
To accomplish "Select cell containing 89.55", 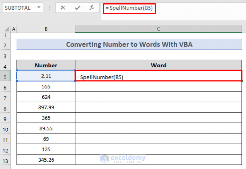I will (46, 128).
